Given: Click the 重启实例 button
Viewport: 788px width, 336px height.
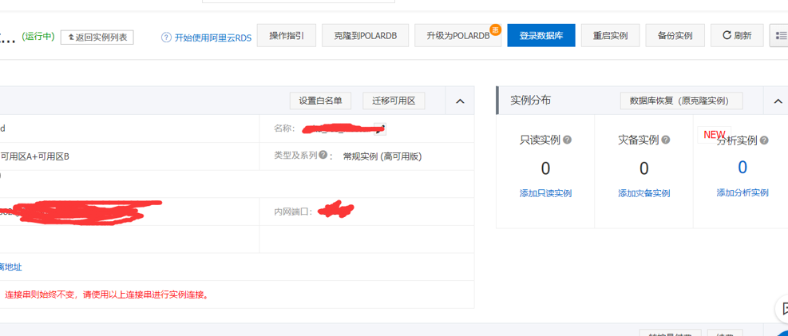Looking at the screenshot, I should (x=610, y=36).
